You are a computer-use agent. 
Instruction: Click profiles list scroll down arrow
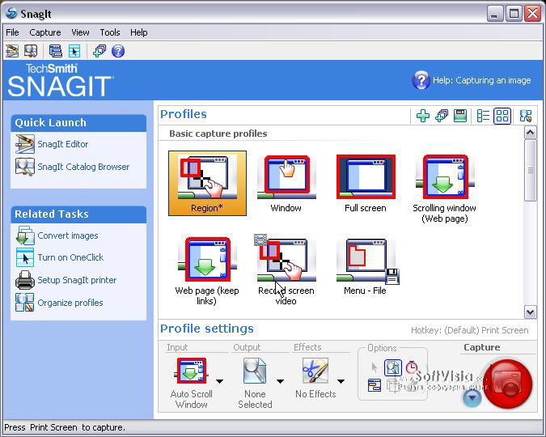click(x=531, y=312)
